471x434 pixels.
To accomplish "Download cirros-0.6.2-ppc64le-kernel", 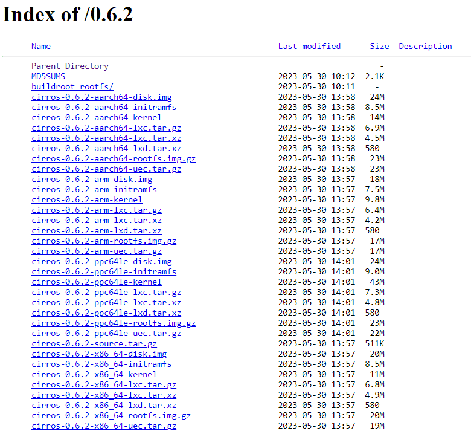I will click(x=97, y=282).
